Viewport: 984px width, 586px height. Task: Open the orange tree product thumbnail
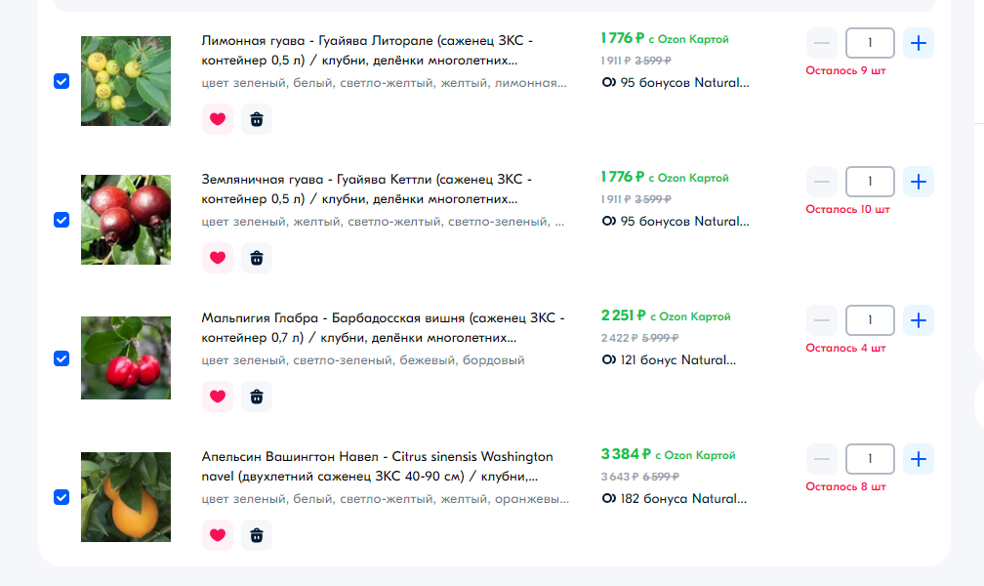point(126,497)
